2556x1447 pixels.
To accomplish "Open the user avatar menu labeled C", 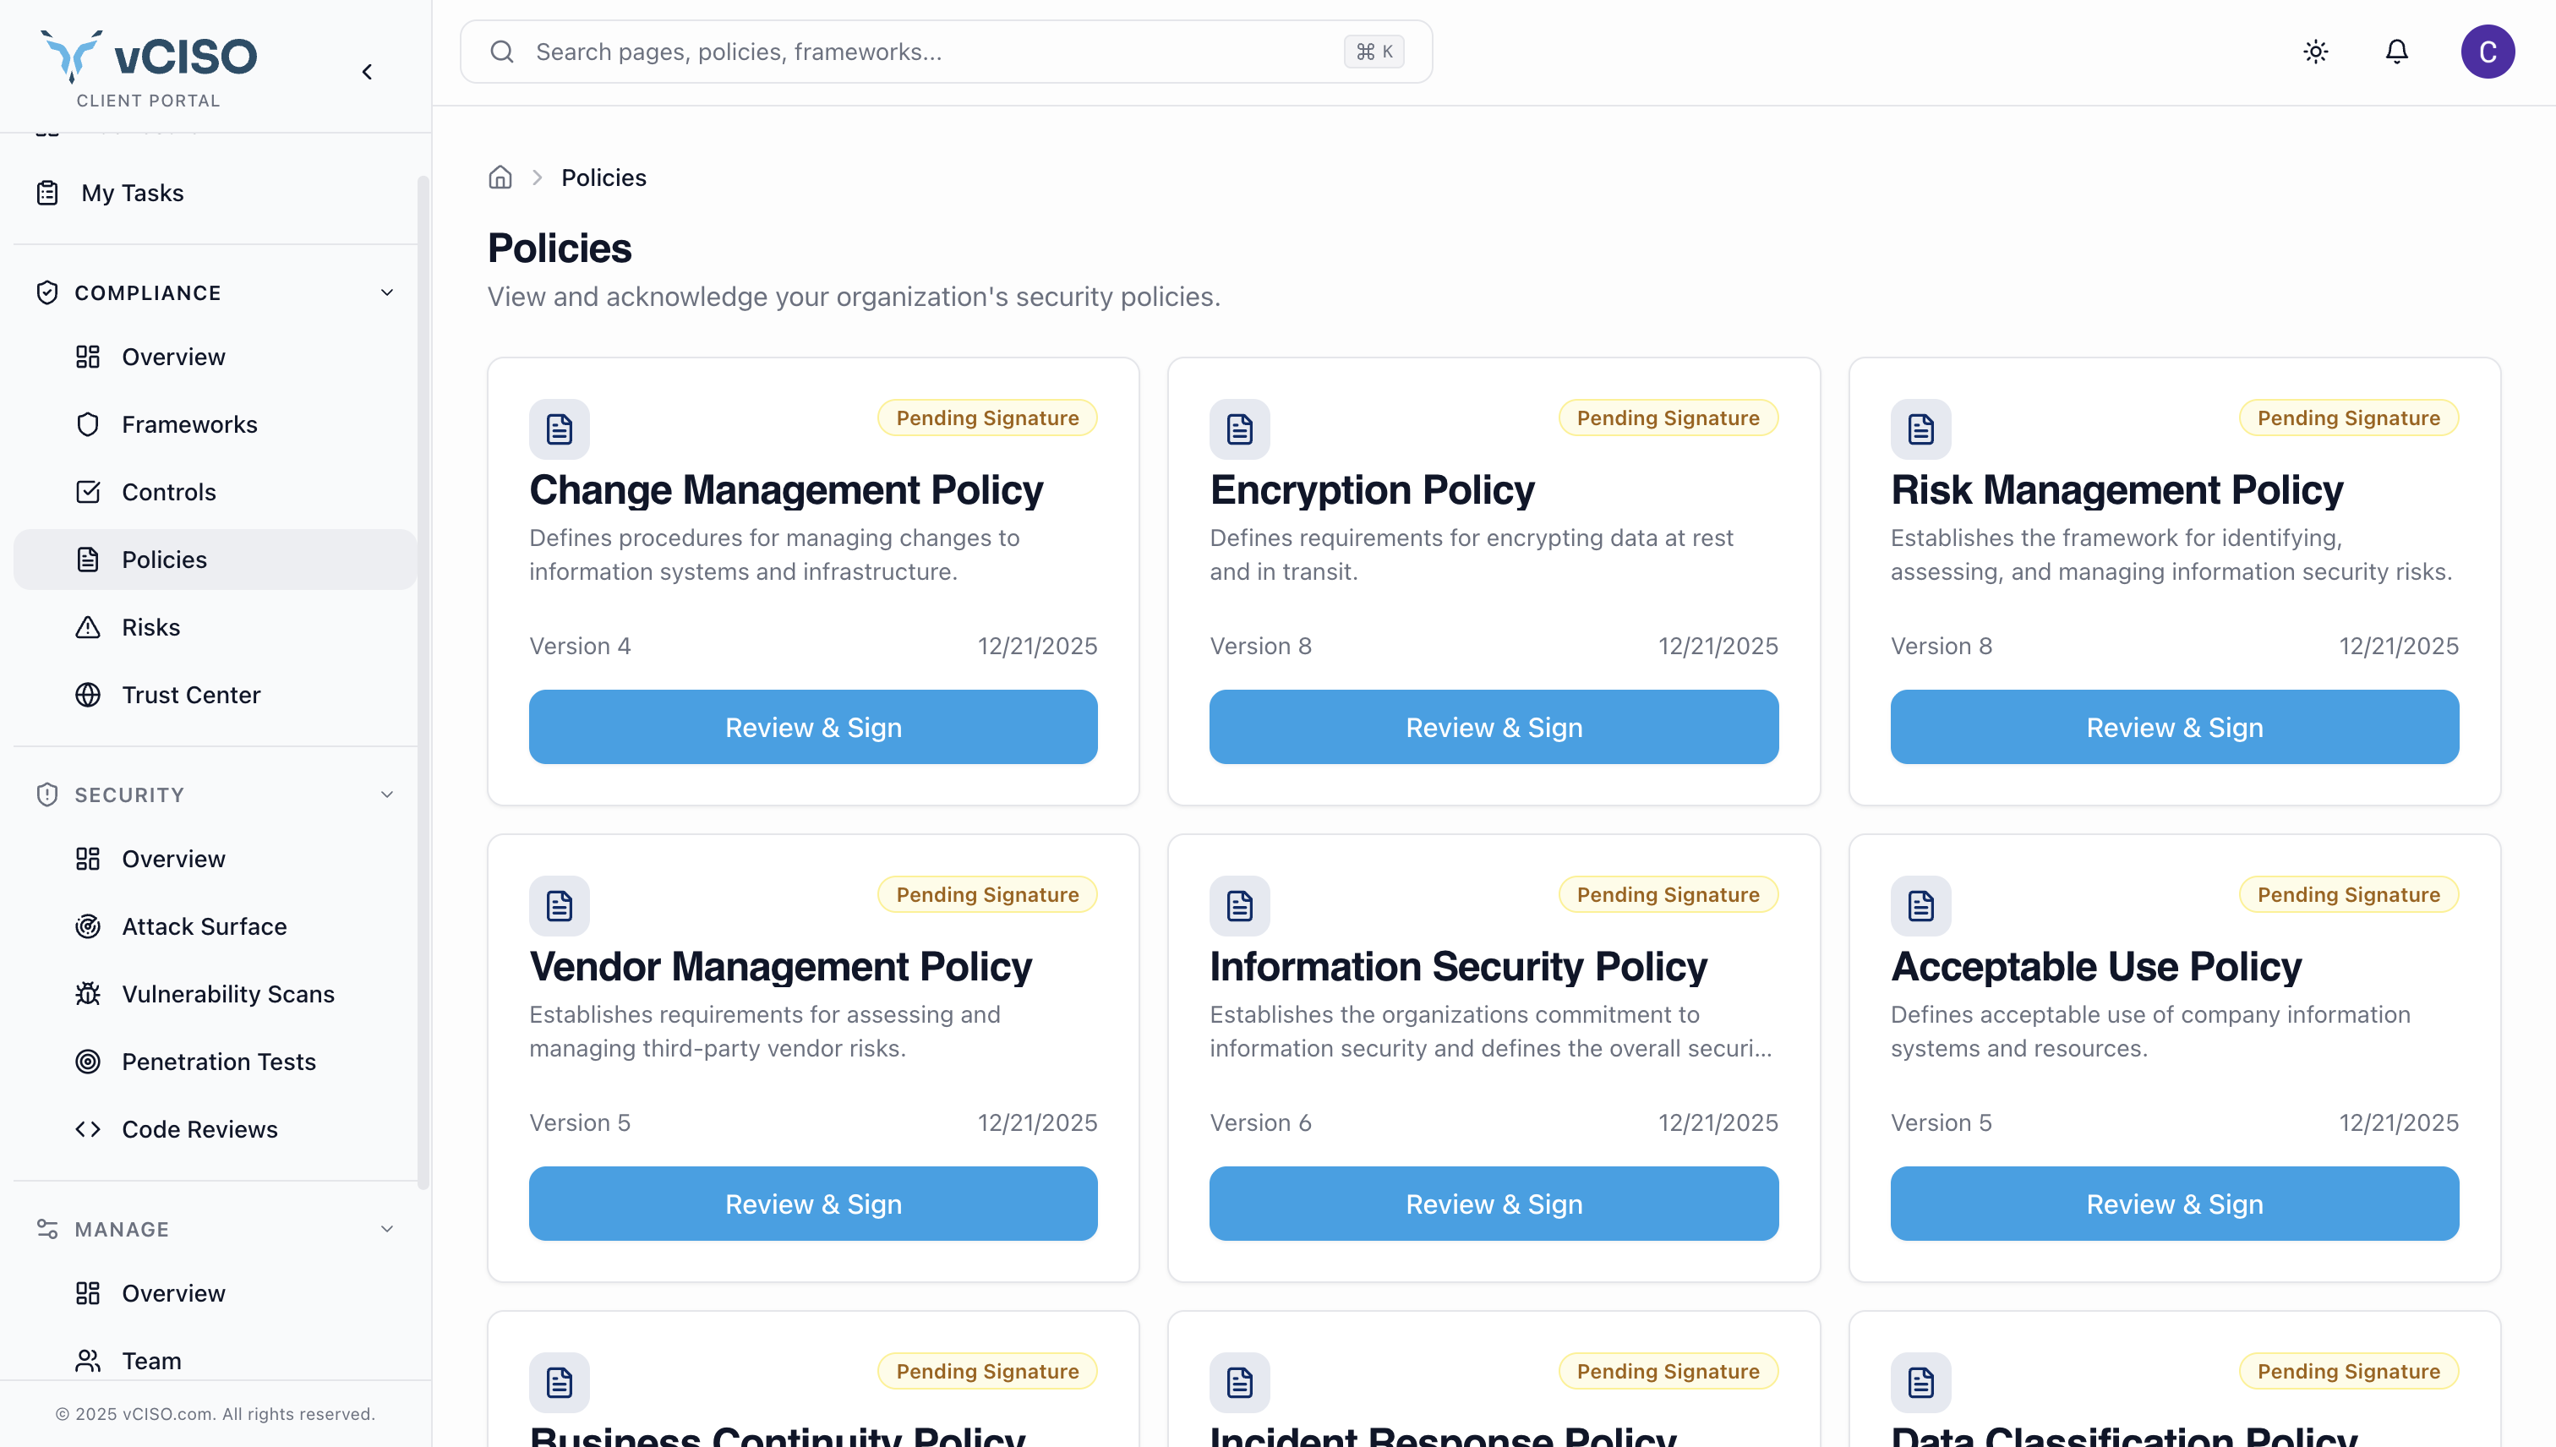I will coord(2488,52).
